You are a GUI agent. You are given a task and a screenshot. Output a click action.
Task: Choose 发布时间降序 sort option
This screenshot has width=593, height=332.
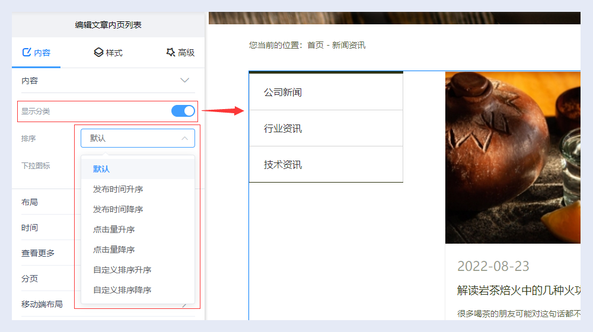118,209
